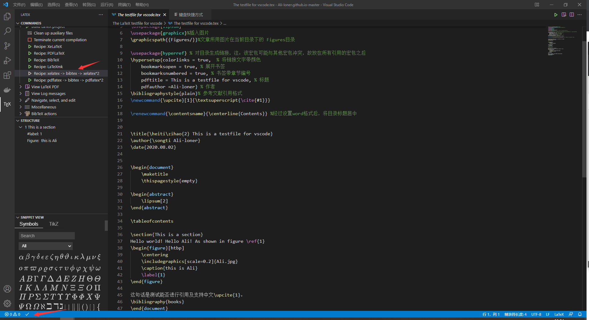Click the LaTeX build checkmark in status bar
The image size is (589, 320).
pyautogui.click(x=27, y=314)
